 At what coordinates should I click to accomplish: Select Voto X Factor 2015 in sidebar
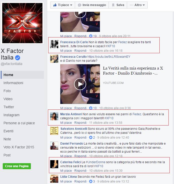point(19,147)
